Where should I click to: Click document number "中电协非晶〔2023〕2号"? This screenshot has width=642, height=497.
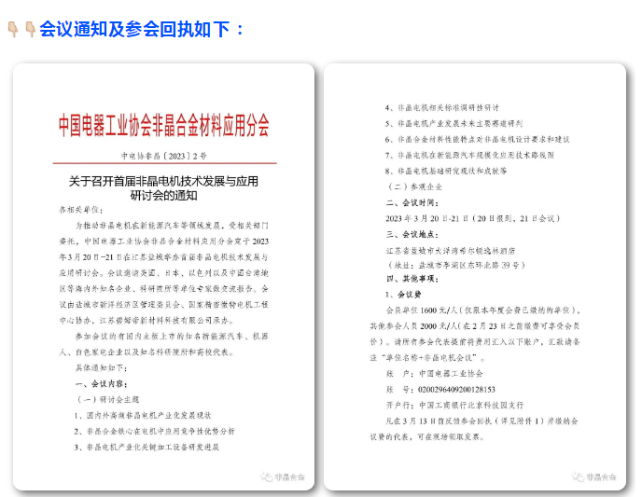[164, 156]
